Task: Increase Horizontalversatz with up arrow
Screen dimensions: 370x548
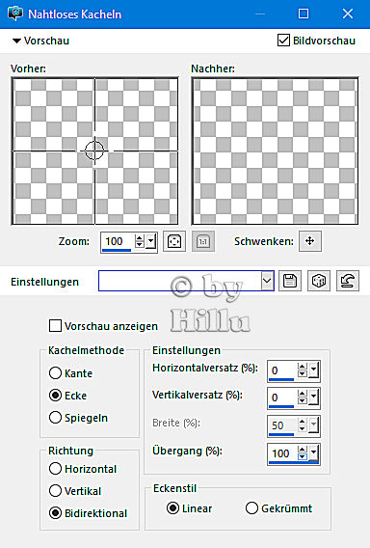Action: (x=303, y=367)
